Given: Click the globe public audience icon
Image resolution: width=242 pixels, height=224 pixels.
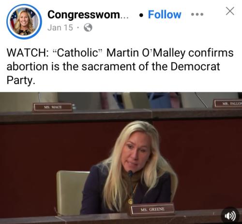Looking at the screenshot, I should point(88,28).
